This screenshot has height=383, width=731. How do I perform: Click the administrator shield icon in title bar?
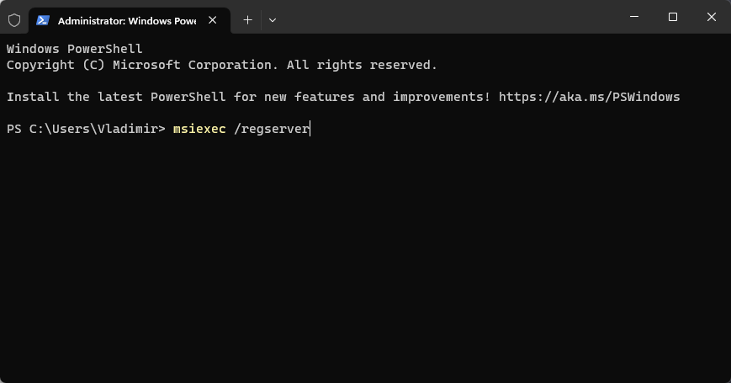14,20
